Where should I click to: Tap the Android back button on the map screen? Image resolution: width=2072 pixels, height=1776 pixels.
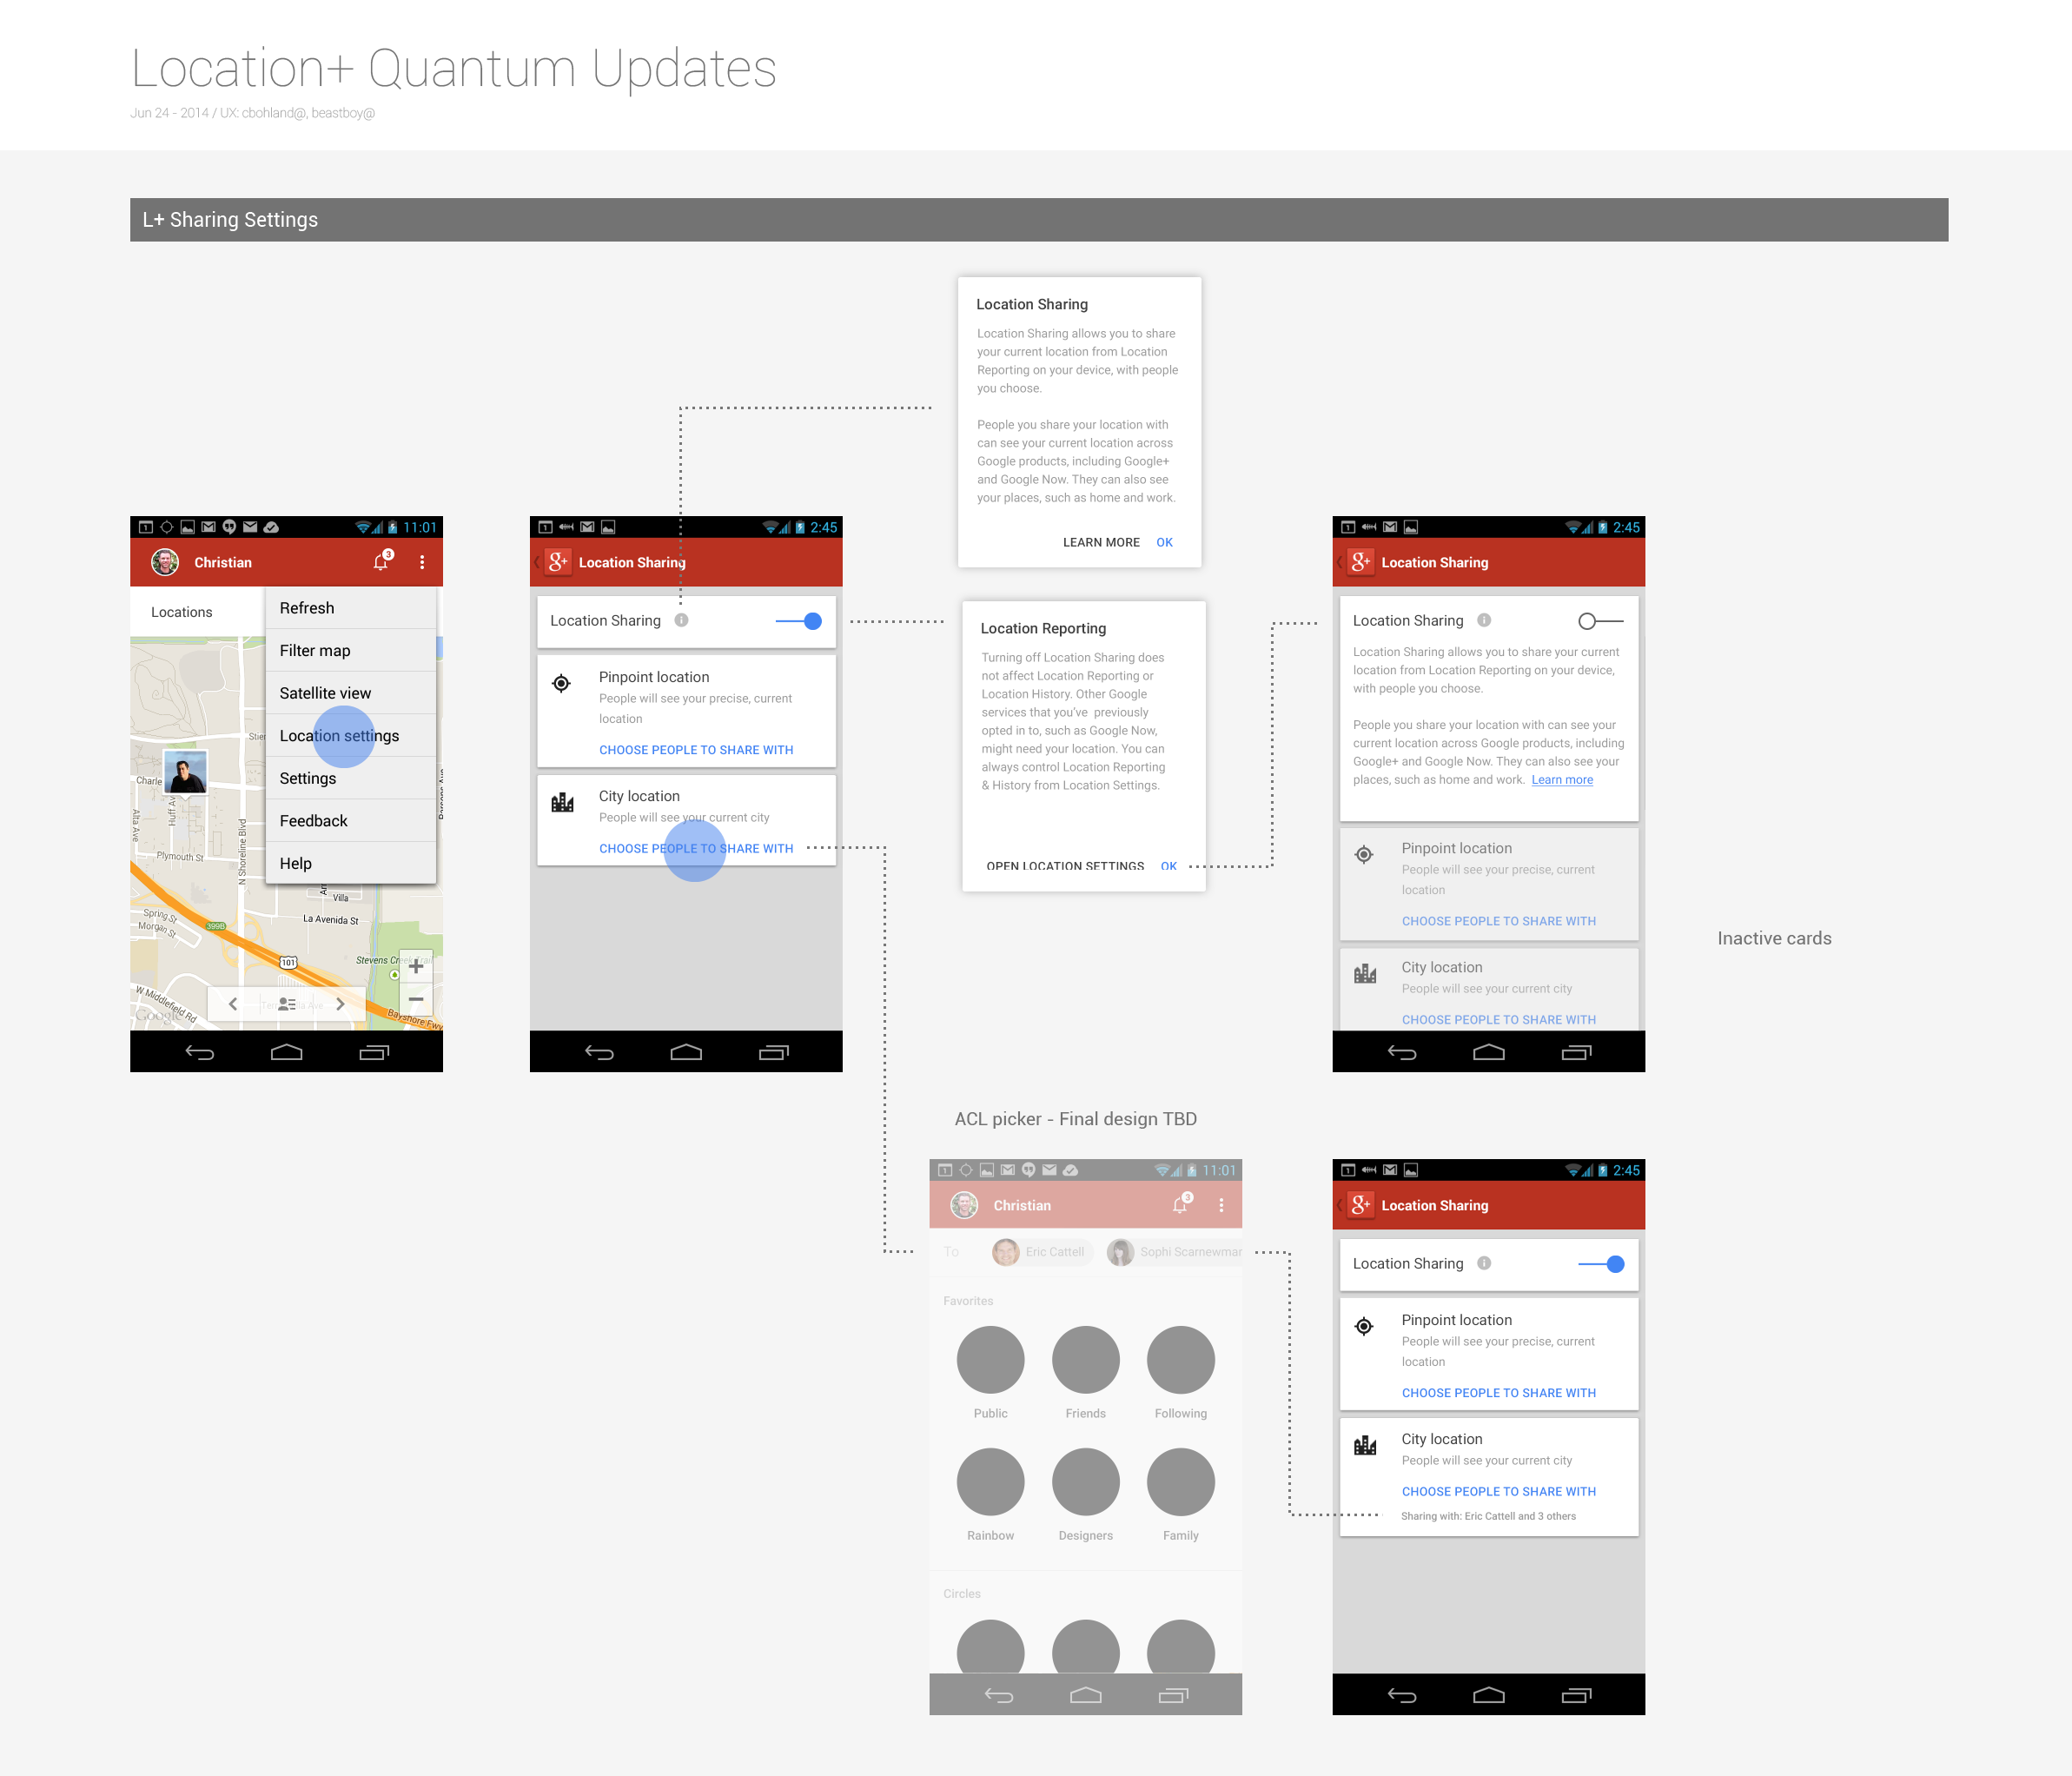tap(200, 1052)
